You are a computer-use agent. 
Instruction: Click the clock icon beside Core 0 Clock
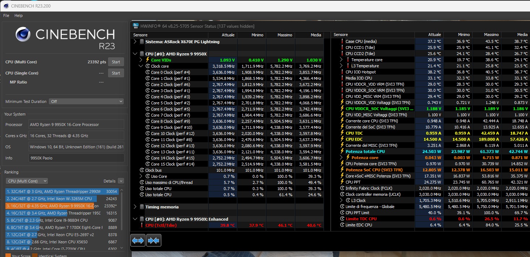(x=148, y=72)
